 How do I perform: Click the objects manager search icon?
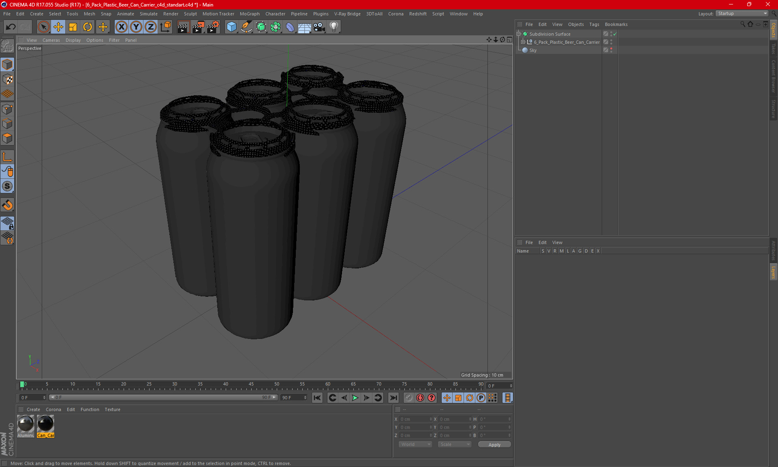pos(742,24)
